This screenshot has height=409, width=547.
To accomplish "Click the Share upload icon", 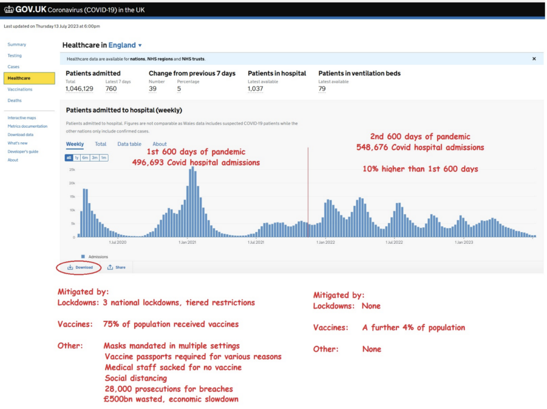I will tap(110, 267).
